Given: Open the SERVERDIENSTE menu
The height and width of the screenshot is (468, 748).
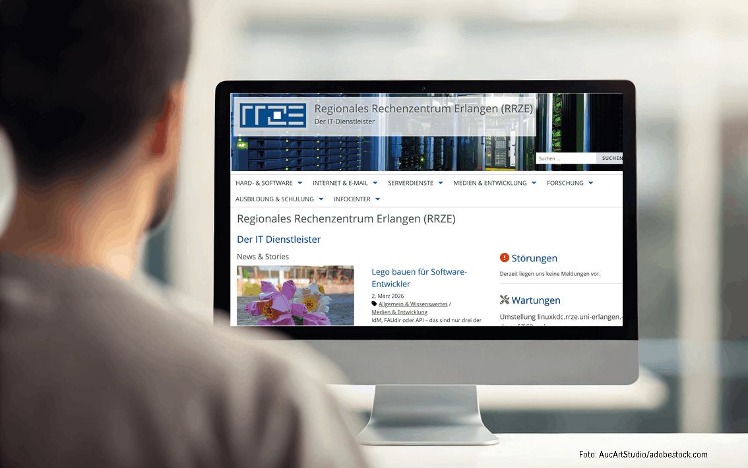Looking at the screenshot, I should (x=410, y=183).
